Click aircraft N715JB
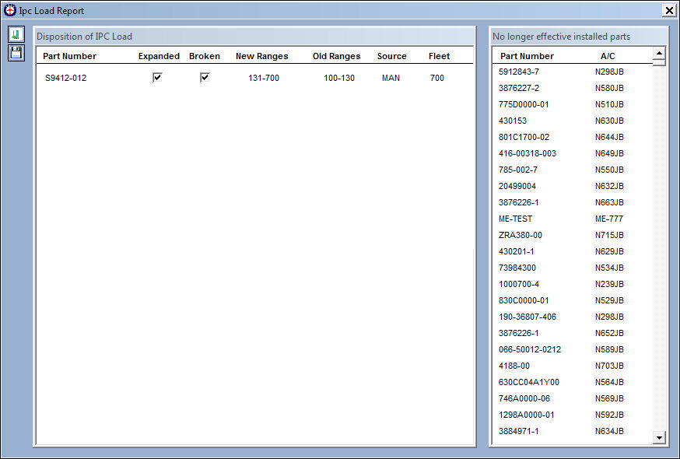680x459 pixels. (x=609, y=235)
